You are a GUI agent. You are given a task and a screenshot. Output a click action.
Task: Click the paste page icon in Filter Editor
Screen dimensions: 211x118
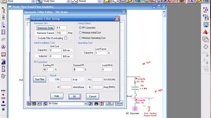click(x=34, y=103)
